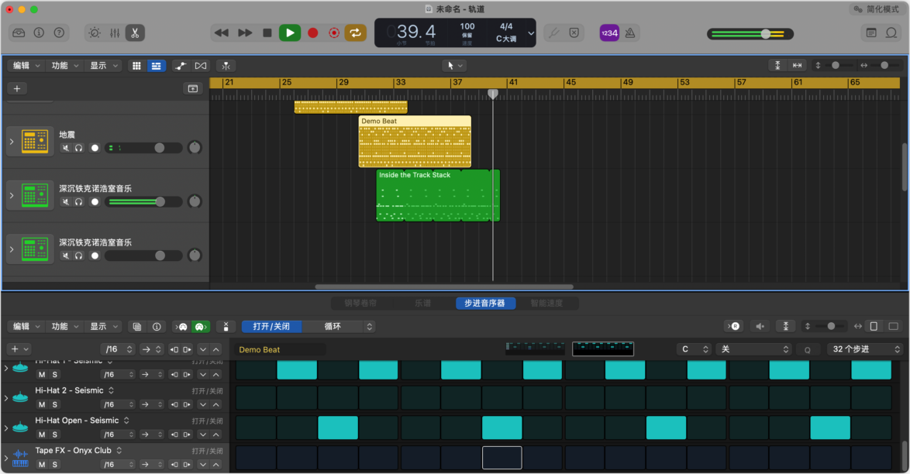Add a new track with the plus button
The image size is (910, 474).
tap(17, 89)
